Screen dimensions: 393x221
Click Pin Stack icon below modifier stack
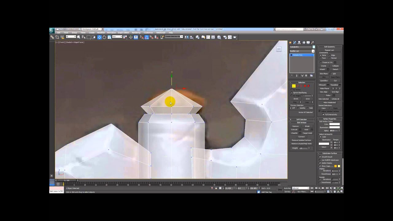point(292,76)
